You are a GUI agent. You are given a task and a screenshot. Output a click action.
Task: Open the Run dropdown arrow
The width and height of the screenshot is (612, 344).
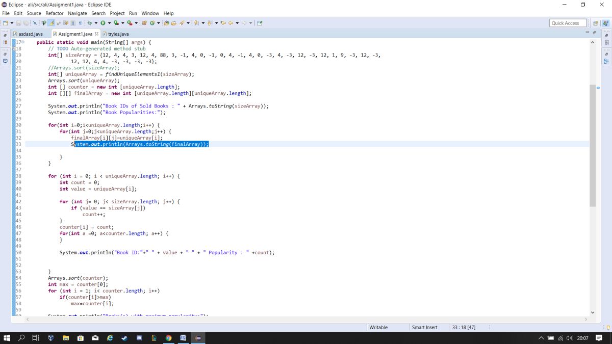(x=109, y=23)
